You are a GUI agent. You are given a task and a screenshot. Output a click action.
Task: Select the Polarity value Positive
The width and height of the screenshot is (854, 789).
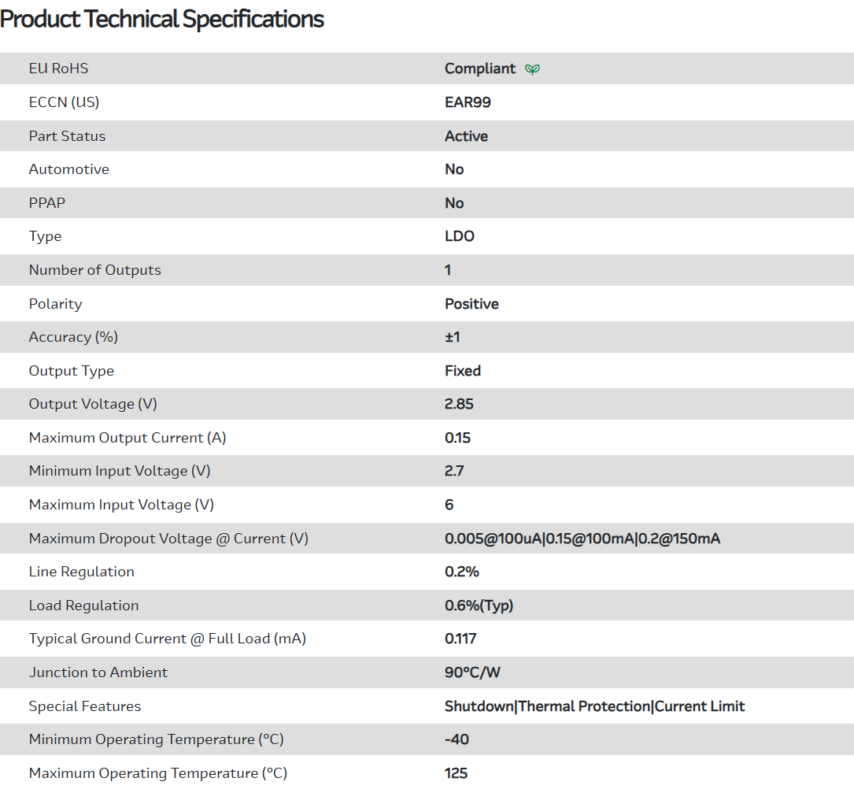pyautogui.click(x=471, y=304)
